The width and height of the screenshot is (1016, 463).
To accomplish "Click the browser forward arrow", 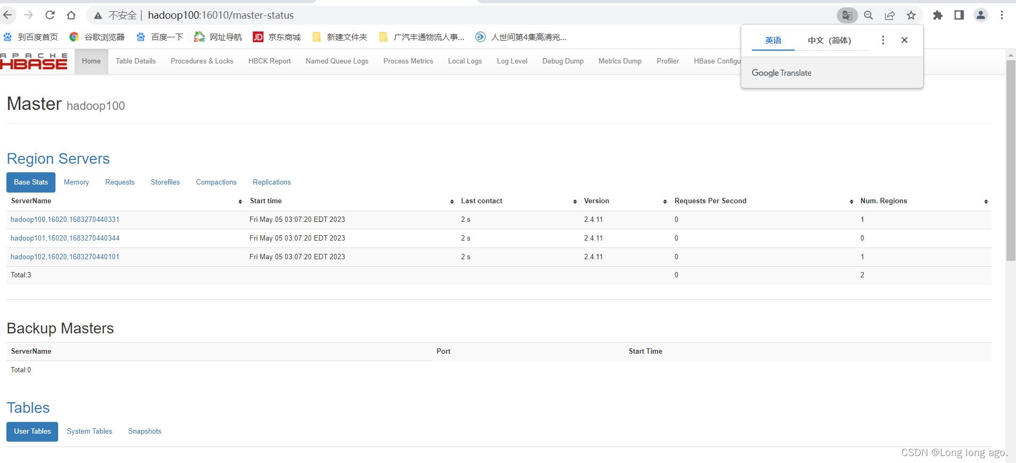I will [29, 15].
